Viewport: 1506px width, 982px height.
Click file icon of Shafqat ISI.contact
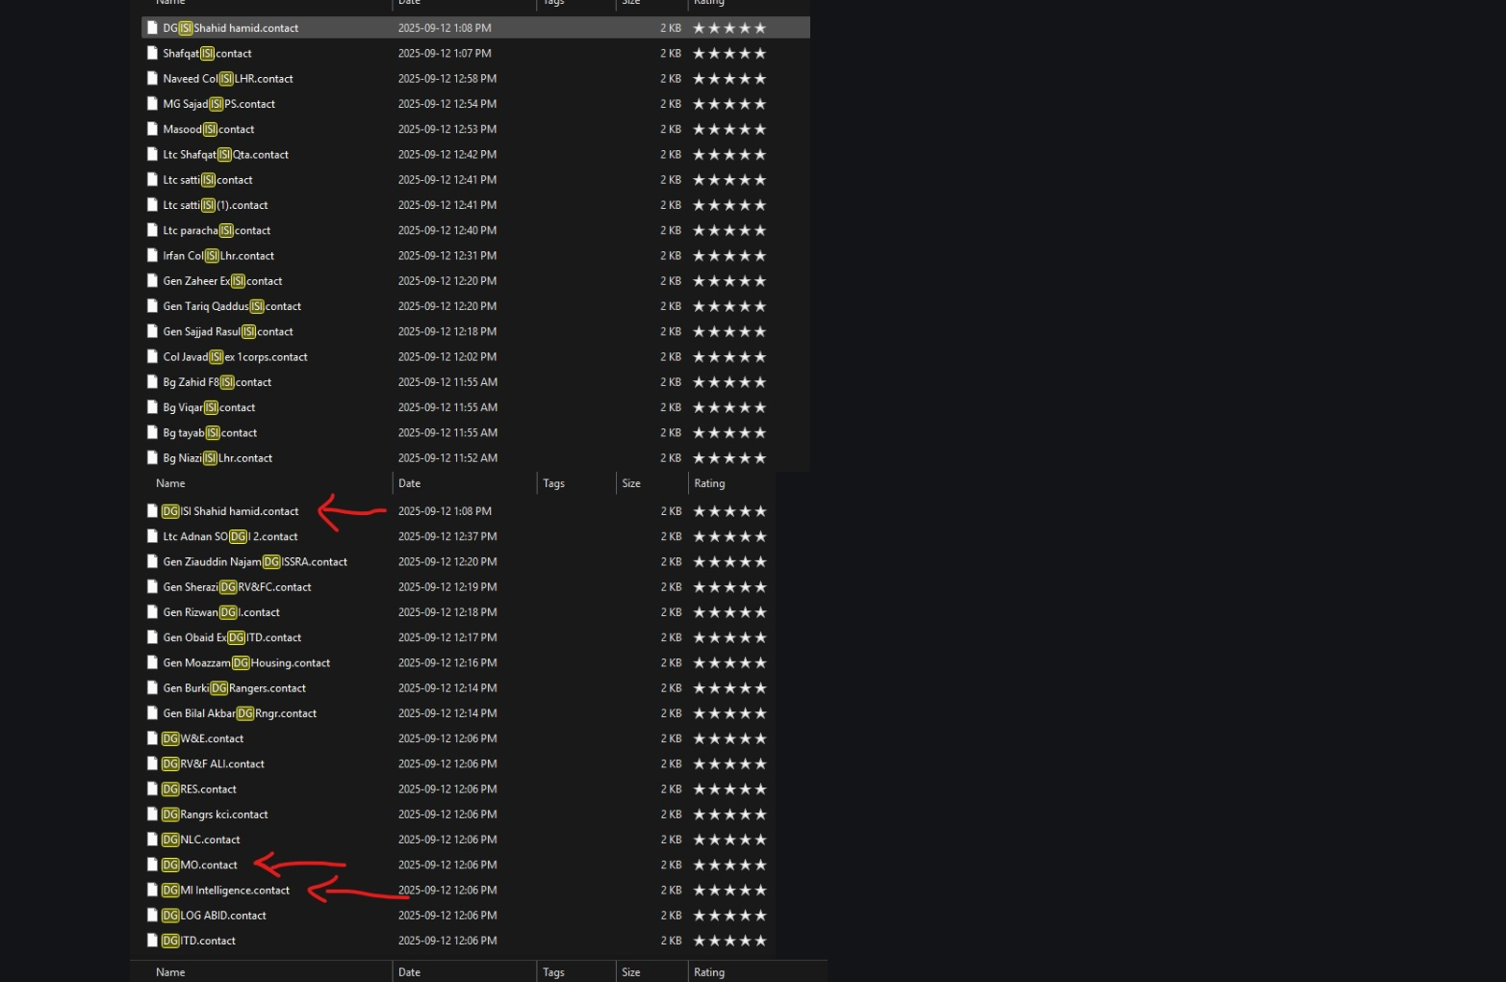(x=152, y=54)
